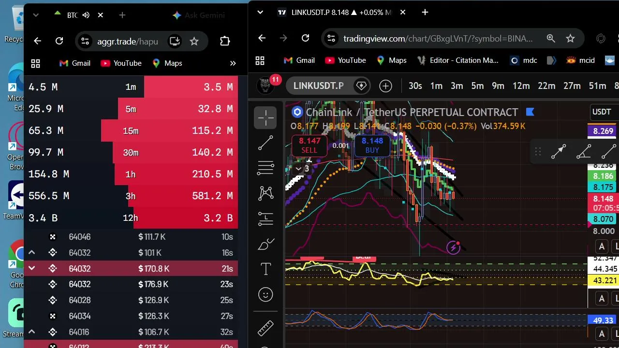Screen dimensions: 619x348
Task: Select the ruler measure tool
Action: click(265, 328)
